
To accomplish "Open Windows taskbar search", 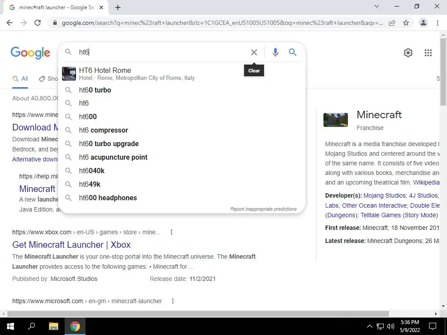I will point(31,326).
